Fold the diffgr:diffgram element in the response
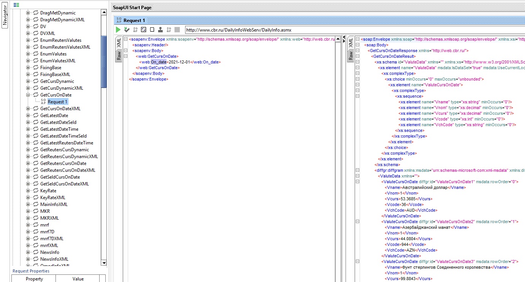 tap(357, 170)
